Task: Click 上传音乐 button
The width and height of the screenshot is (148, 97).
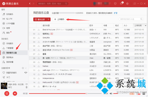Action: pos(59,19)
